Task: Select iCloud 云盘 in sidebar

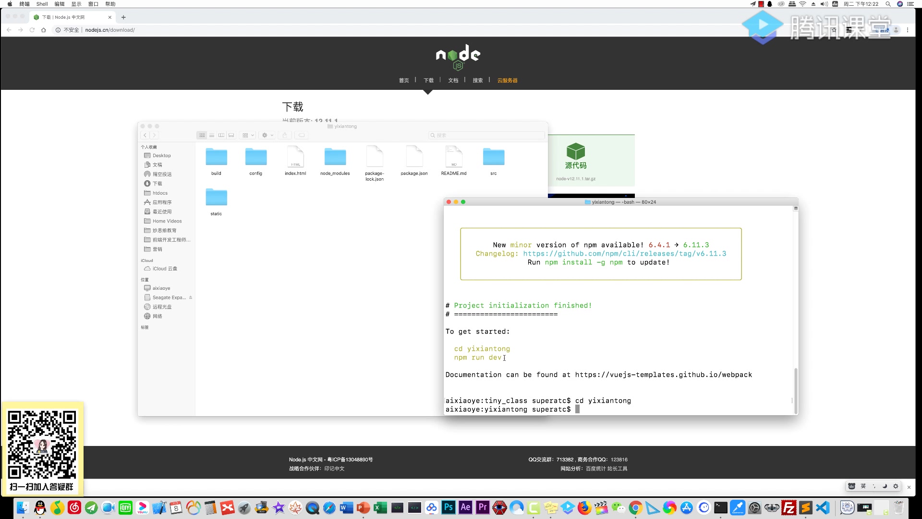Action: coord(165,269)
